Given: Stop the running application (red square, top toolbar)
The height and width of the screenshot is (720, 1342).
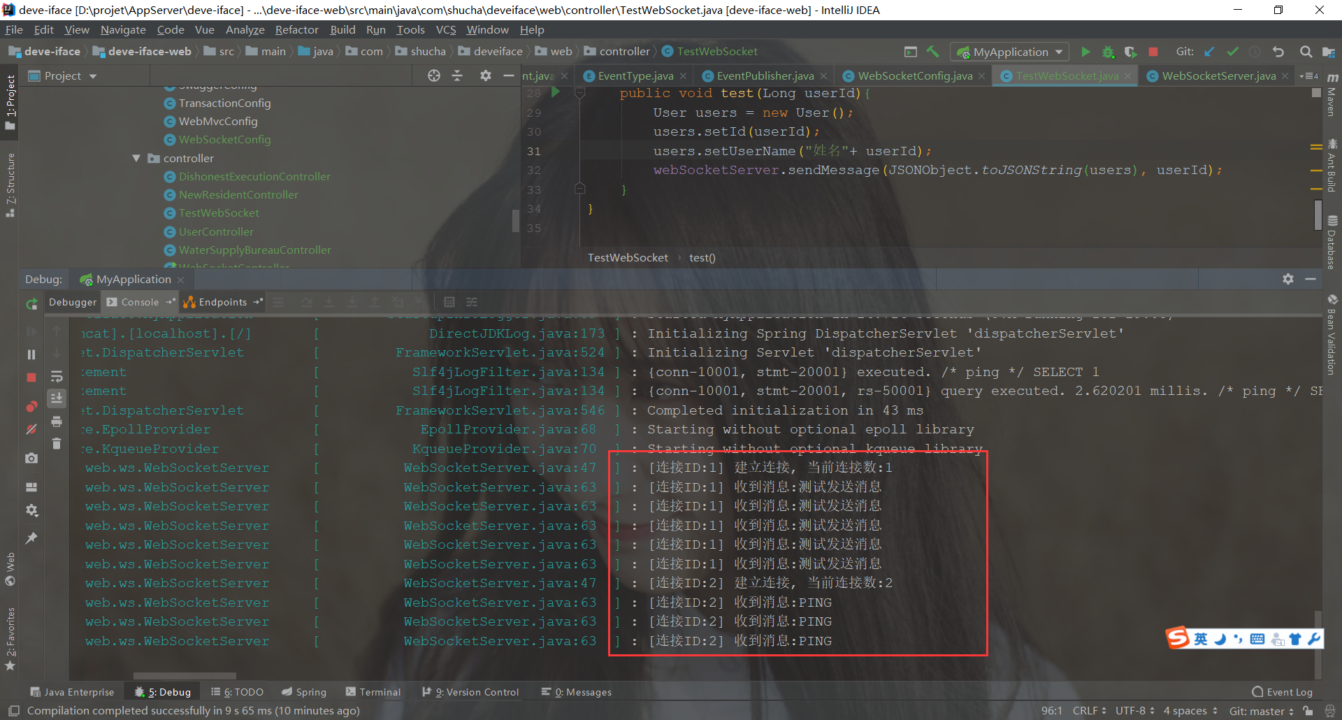Looking at the screenshot, I should [x=1153, y=52].
